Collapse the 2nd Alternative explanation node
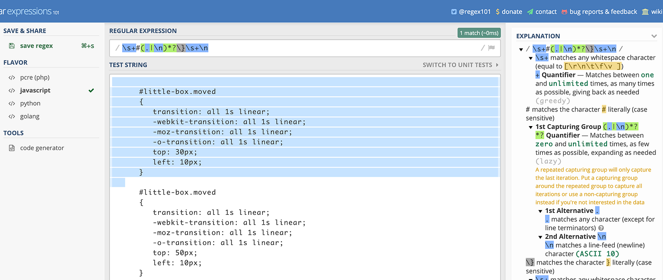 540,237
